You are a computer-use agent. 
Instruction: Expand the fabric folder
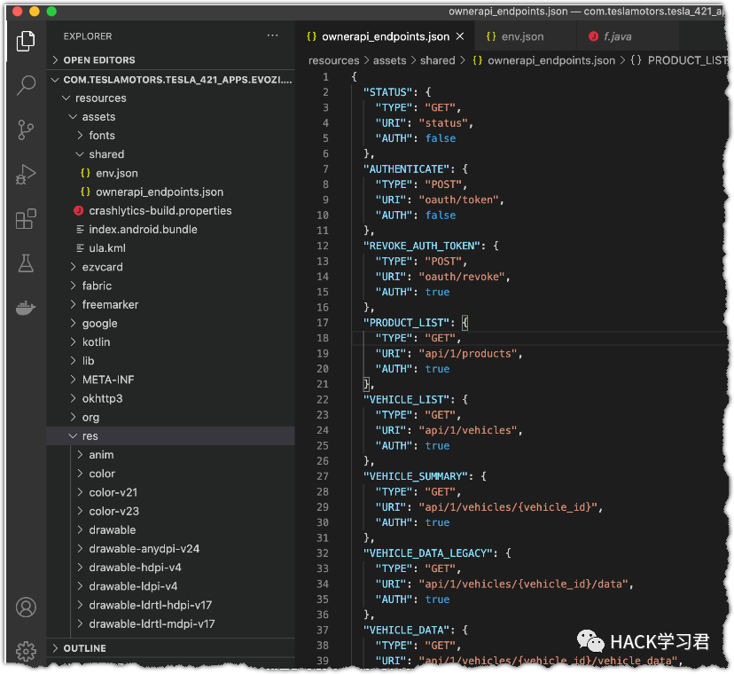pyautogui.click(x=73, y=286)
